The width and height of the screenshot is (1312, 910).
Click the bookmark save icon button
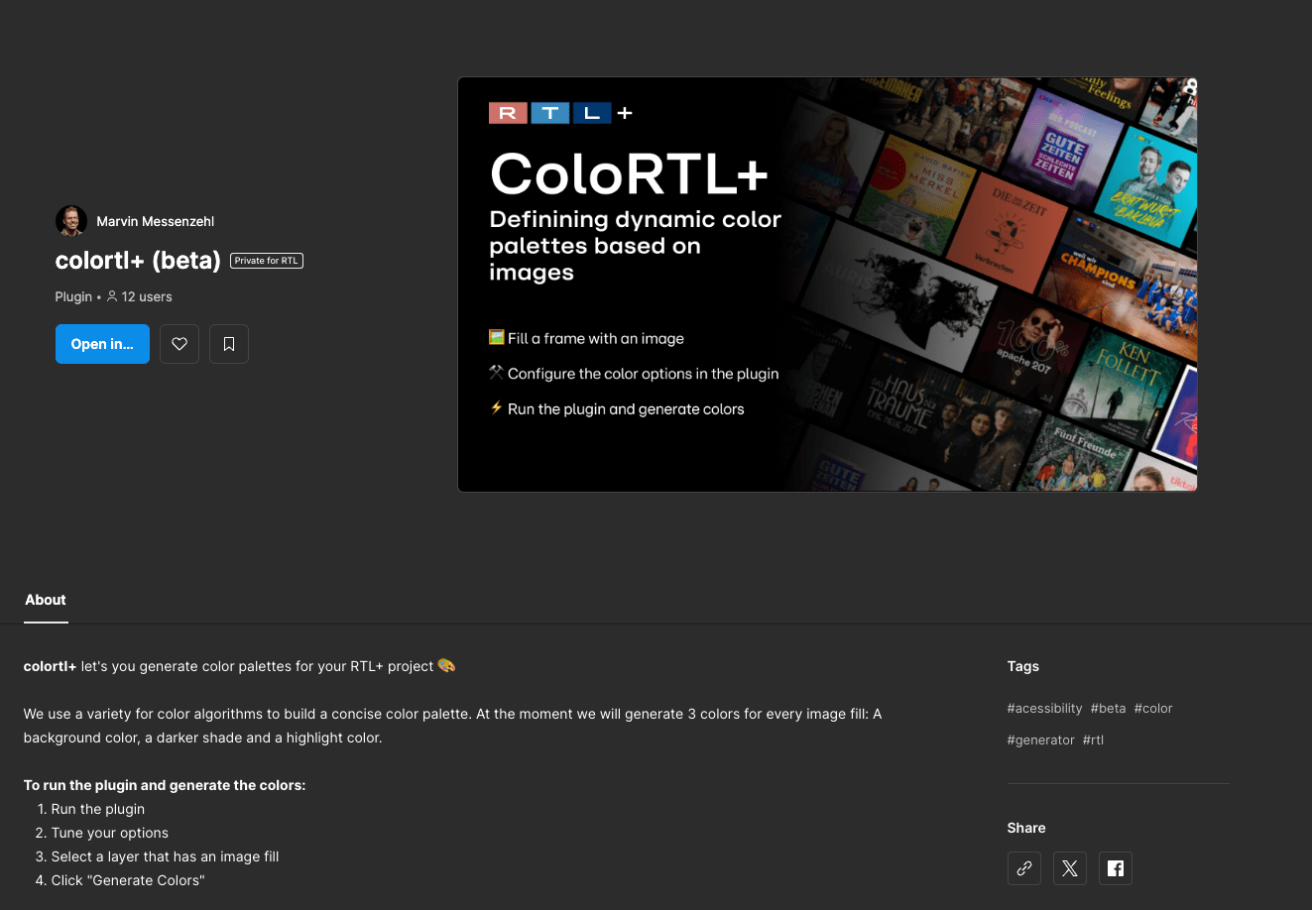tap(229, 344)
